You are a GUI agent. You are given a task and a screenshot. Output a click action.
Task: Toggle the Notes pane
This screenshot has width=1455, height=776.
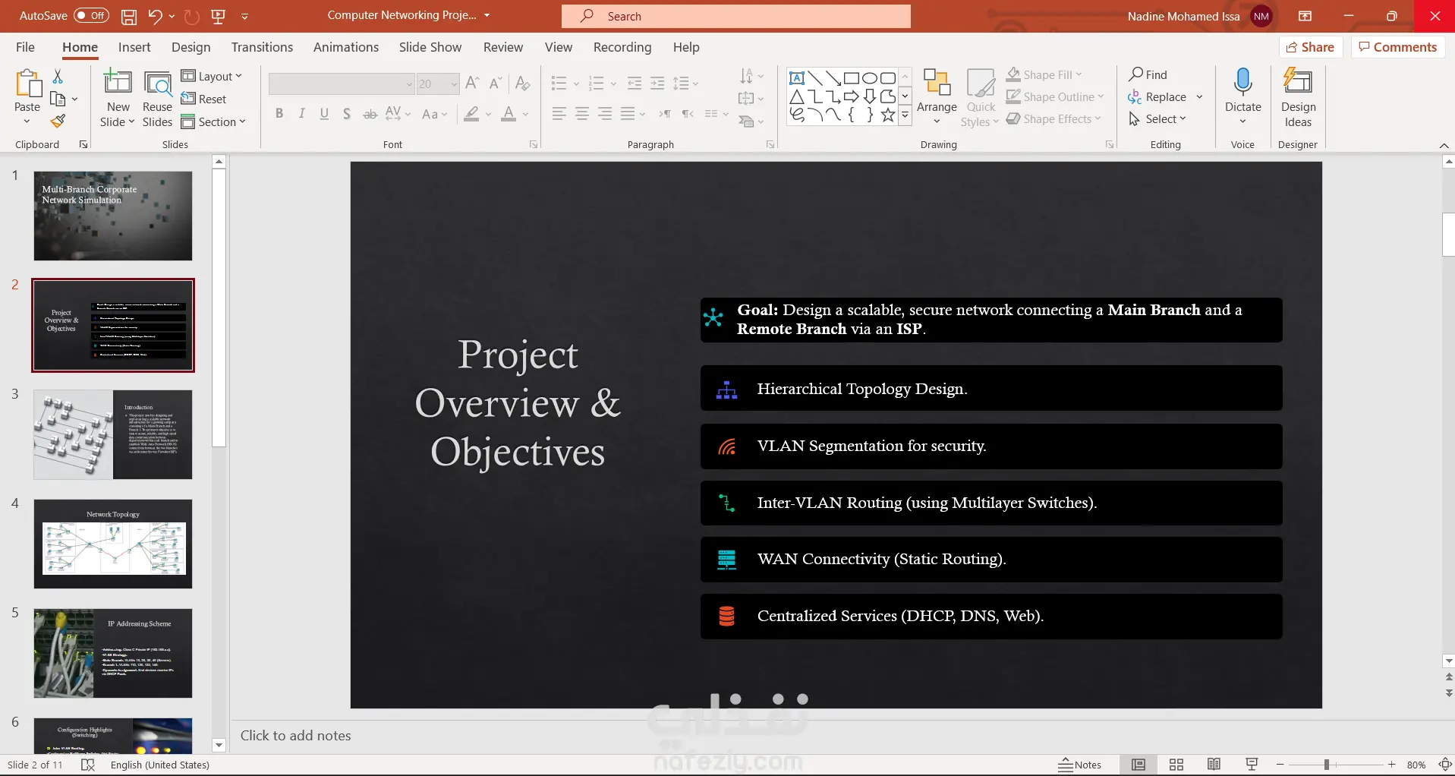[1080, 765]
